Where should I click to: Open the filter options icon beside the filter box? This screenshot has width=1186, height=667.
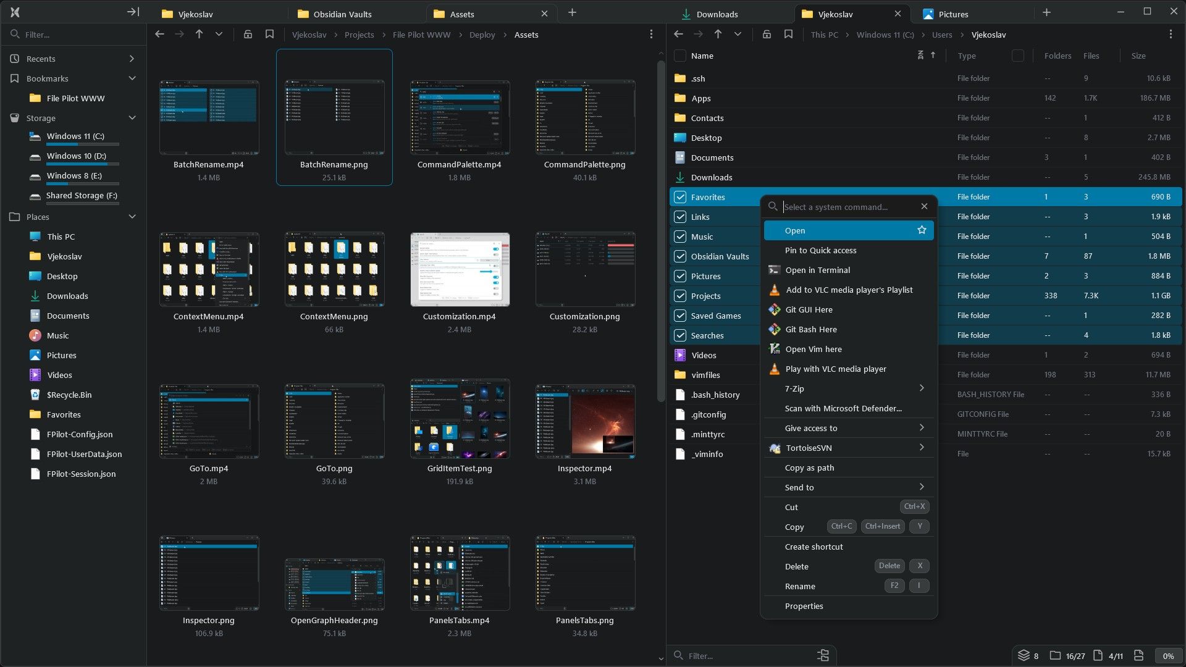coord(823,655)
